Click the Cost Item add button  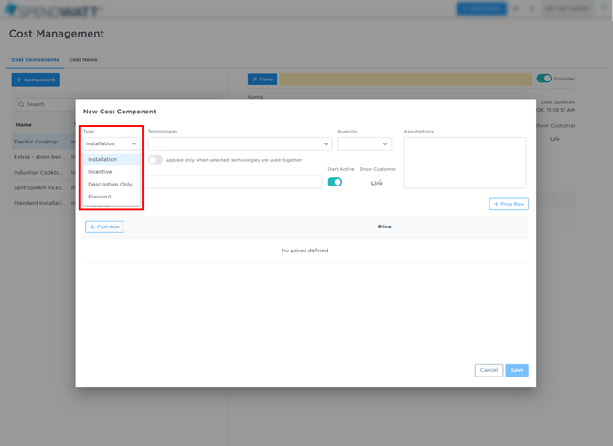(x=104, y=227)
